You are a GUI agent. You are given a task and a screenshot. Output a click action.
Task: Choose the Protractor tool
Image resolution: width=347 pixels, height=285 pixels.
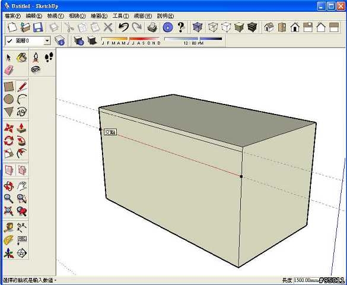tap(9, 240)
